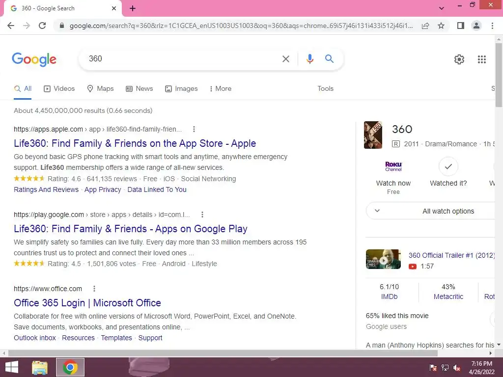Click the Google logo
Screen dimensions: 503x377
pos(34,59)
